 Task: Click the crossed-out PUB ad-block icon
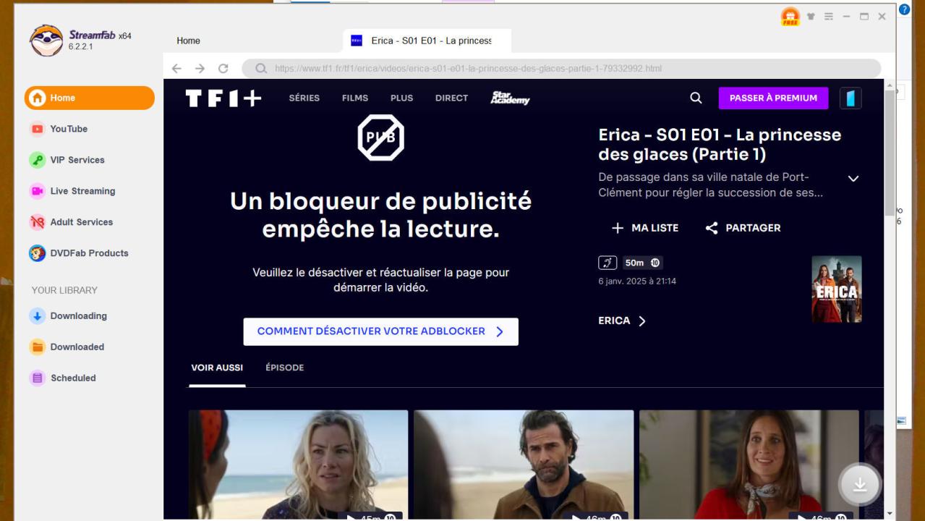[x=381, y=137]
